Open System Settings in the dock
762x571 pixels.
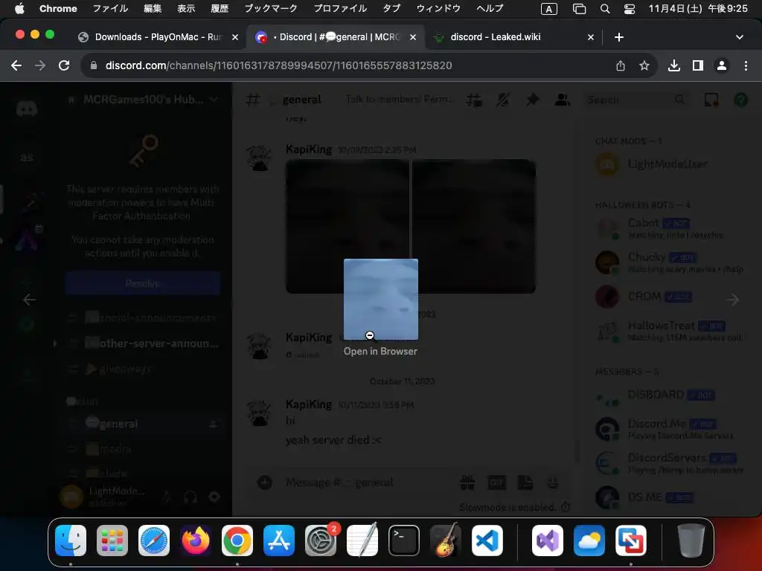(x=321, y=541)
